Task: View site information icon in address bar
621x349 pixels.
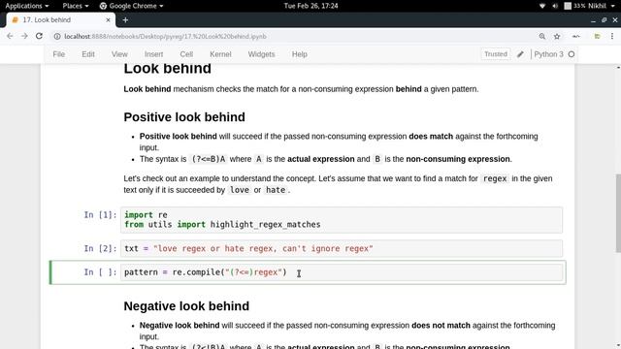Action: click(x=57, y=37)
